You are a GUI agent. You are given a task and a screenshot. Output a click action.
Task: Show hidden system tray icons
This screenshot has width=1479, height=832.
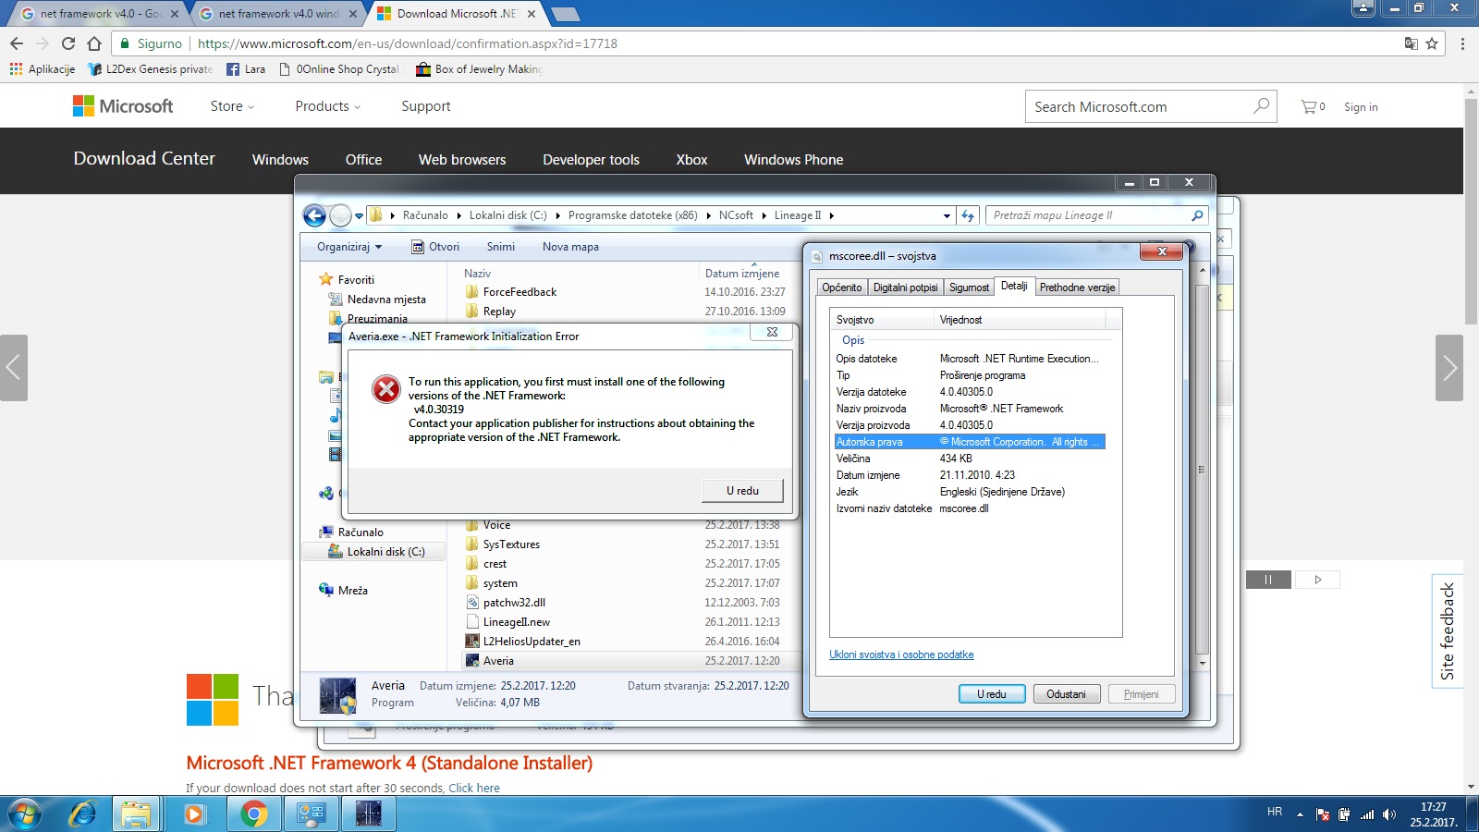(x=1300, y=814)
